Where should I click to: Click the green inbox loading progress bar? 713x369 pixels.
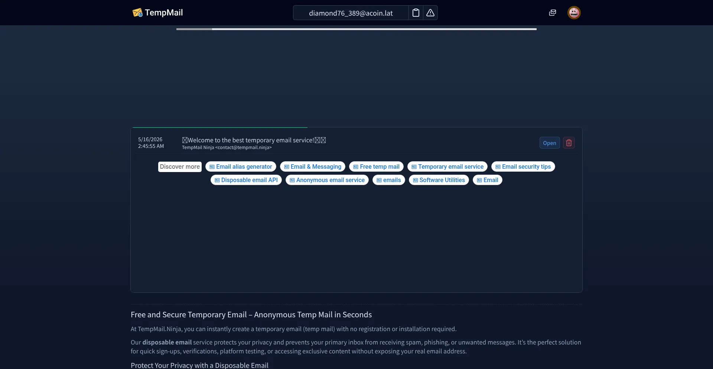(x=220, y=127)
